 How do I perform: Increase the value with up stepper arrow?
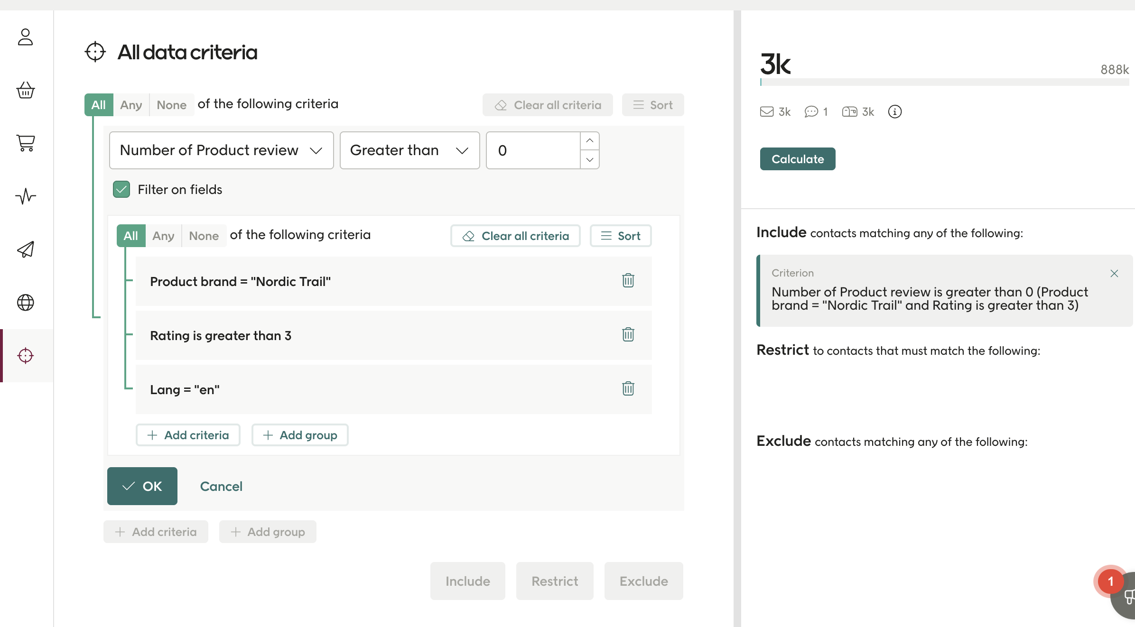coord(590,141)
